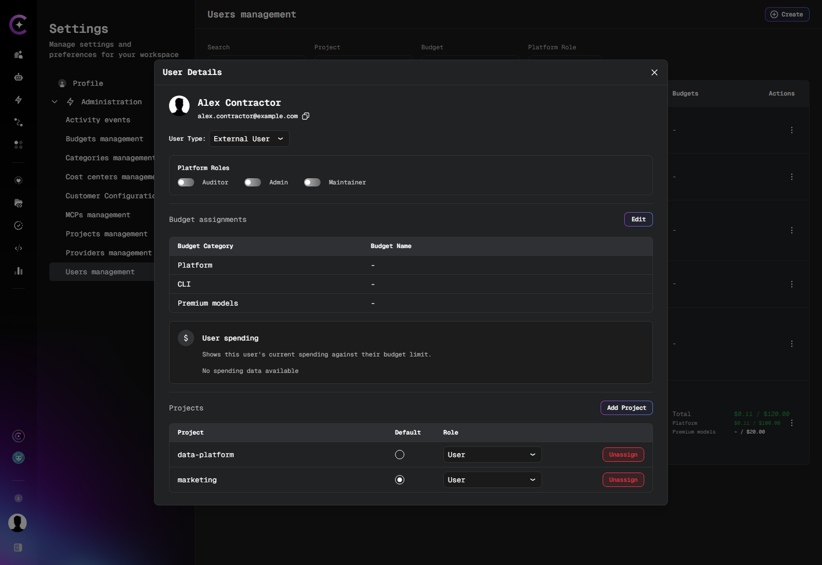Viewport: 822px width, 565px height.
Task: Unassign the marketing project
Action: [x=623, y=480]
